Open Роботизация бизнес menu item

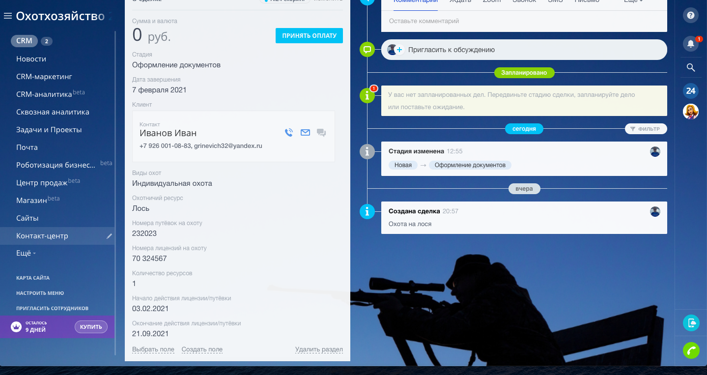56,165
